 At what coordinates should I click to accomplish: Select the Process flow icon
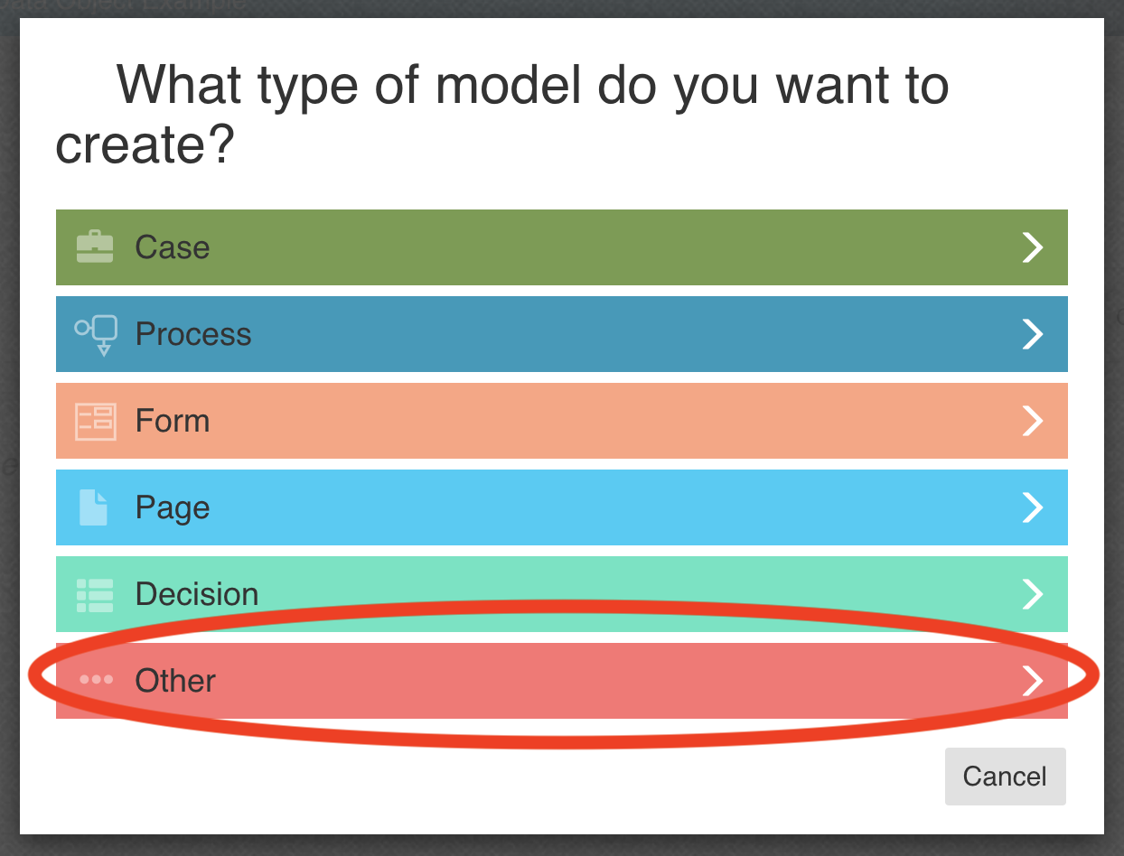[x=94, y=333]
